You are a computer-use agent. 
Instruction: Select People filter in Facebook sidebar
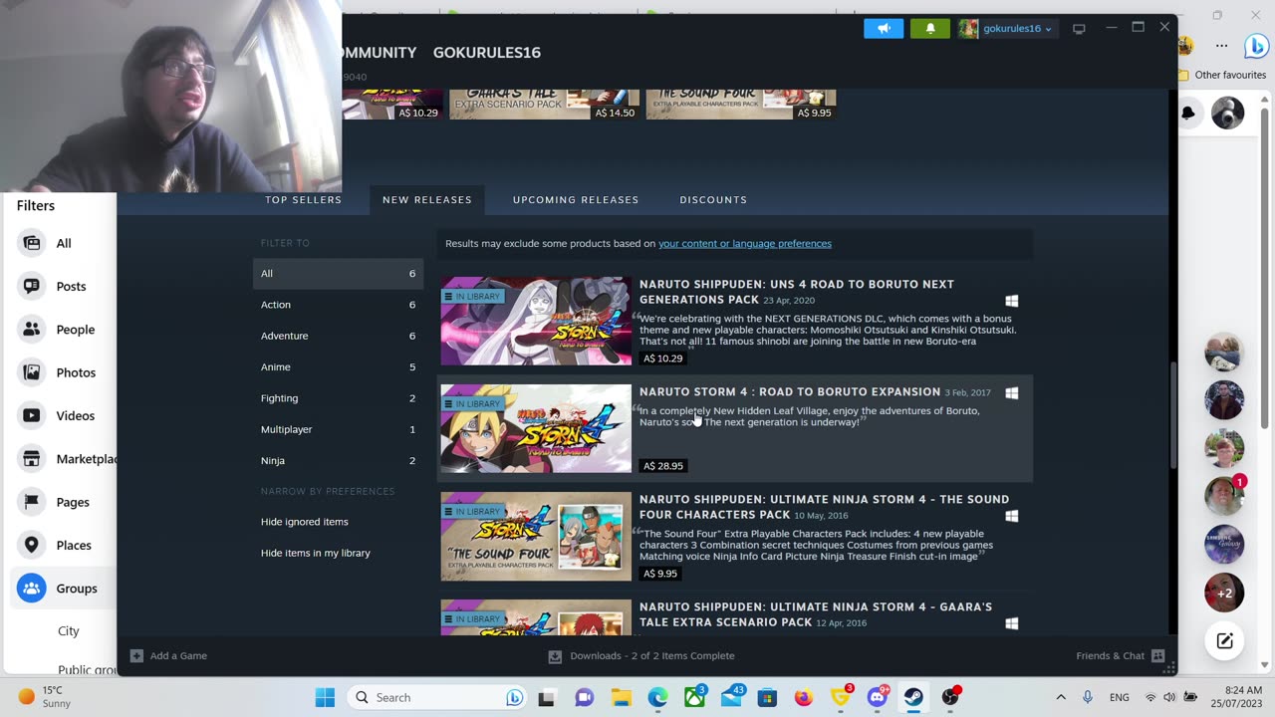point(62,330)
